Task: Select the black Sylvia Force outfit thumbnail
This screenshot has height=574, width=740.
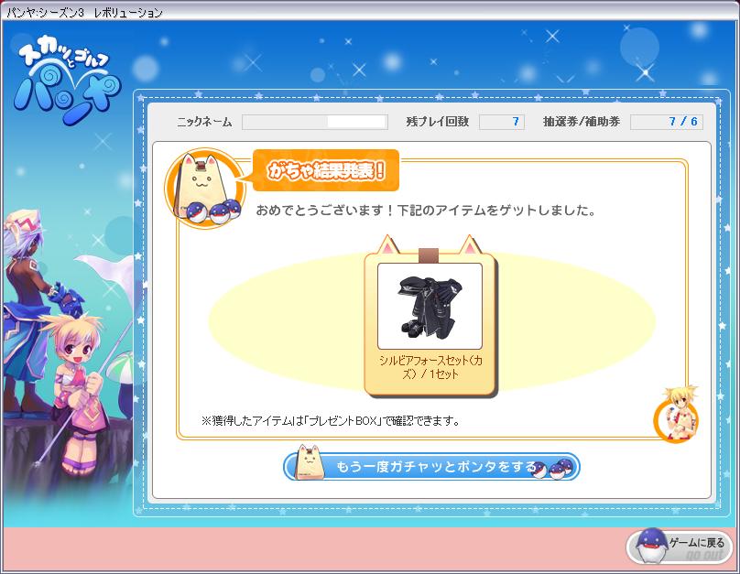Action: coord(430,307)
